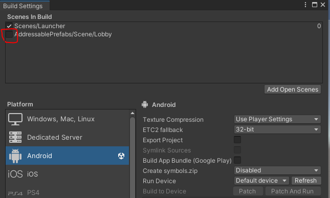Choose the PS4 platform label

[x=33, y=192]
